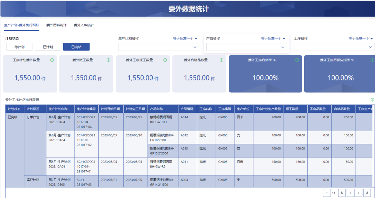The image size is (375, 198).
Task: Switch to 委外用料统计 tab
Action: (x=56, y=25)
